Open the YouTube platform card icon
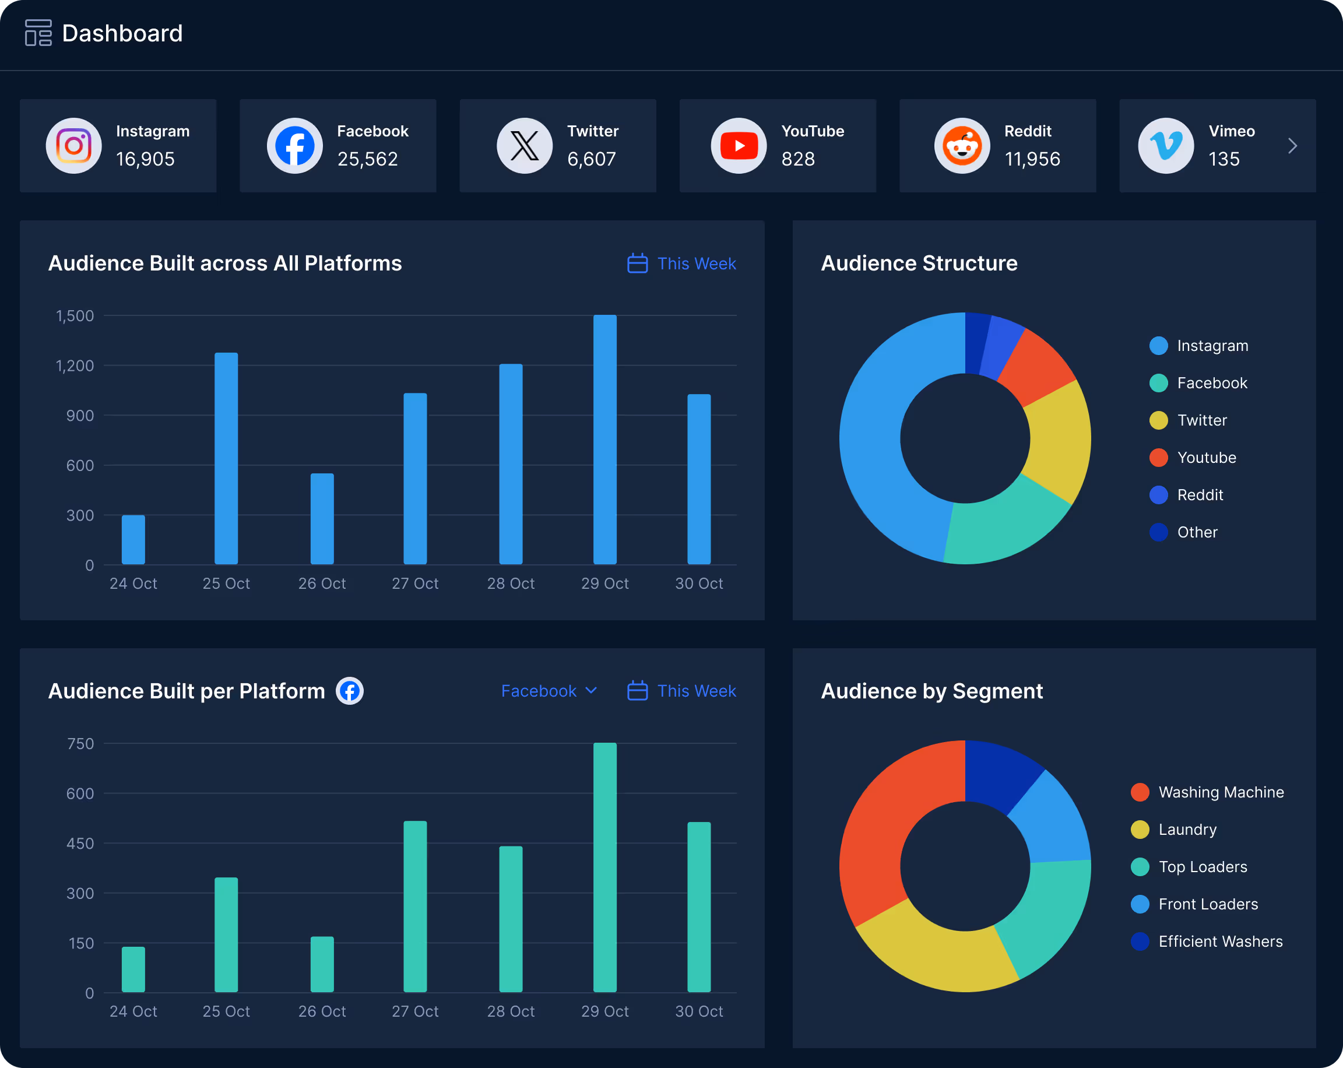1343x1068 pixels. (739, 145)
